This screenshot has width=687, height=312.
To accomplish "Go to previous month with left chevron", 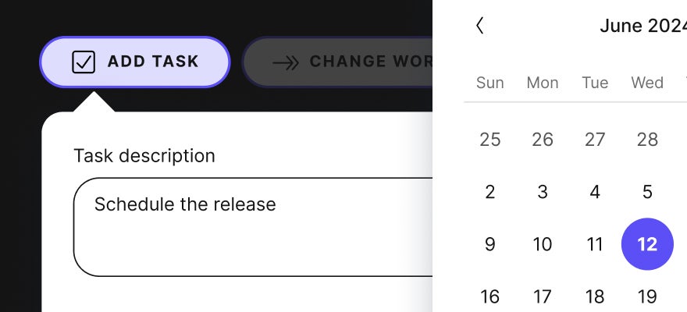I will tap(479, 26).
